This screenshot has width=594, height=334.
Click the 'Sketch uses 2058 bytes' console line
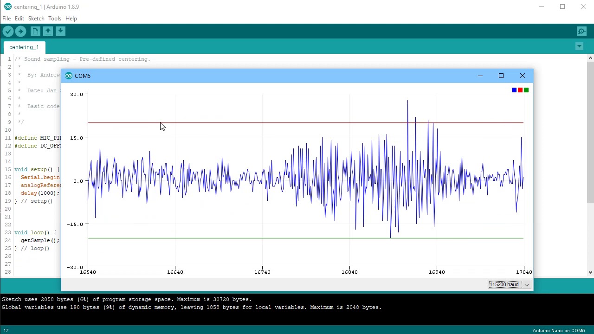tap(127, 299)
